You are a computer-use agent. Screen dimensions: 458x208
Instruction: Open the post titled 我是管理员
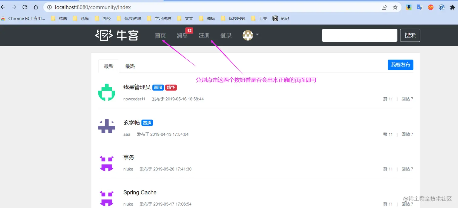(x=137, y=87)
